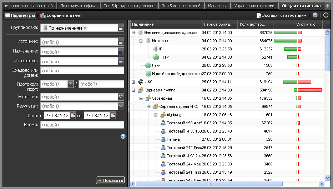Remove the 'По назначениям' grouping tag
Screen dimensions: 333x189
pos(85,28)
